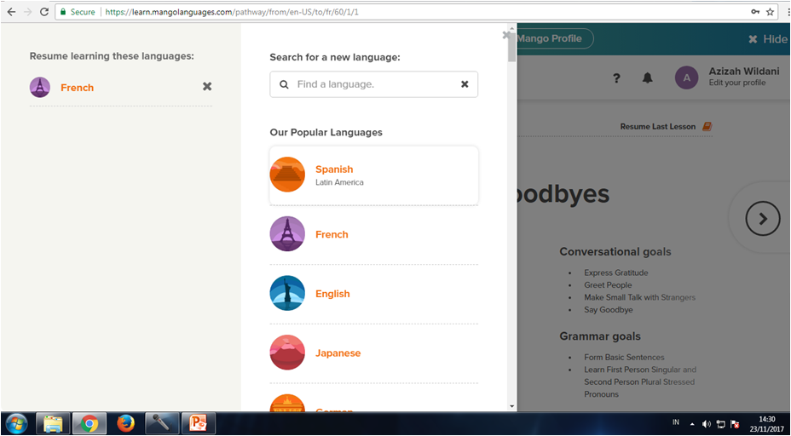Click the saved password key icon
Viewport: 791px width, 436px height.
(755, 12)
